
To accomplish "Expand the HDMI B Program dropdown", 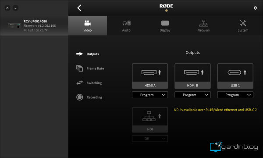I will point(192,95).
